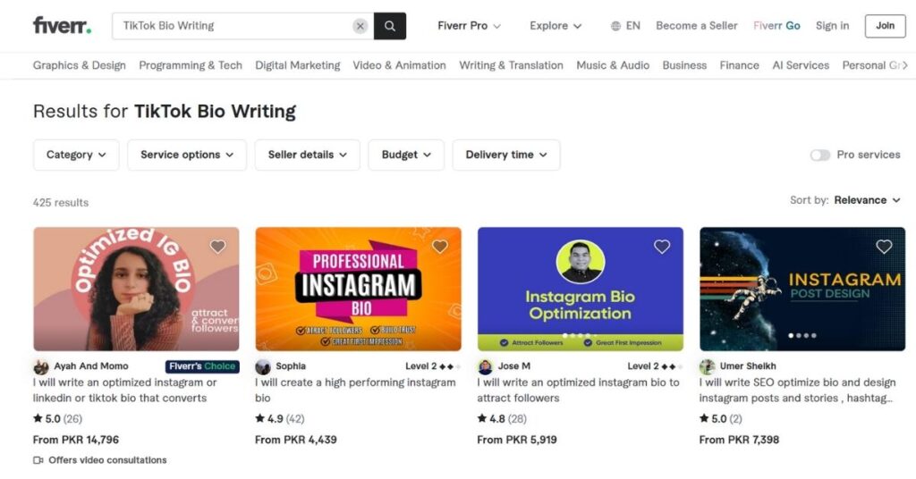Open Programming & Tech category
This screenshot has height=479, width=916.
tap(191, 65)
